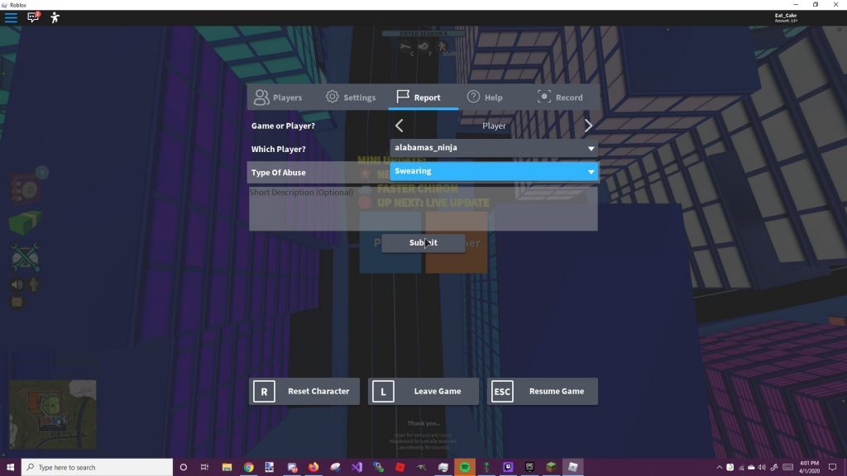Open the green crate icon on the left
Image resolution: width=847 pixels, height=476 pixels.
[x=24, y=220]
